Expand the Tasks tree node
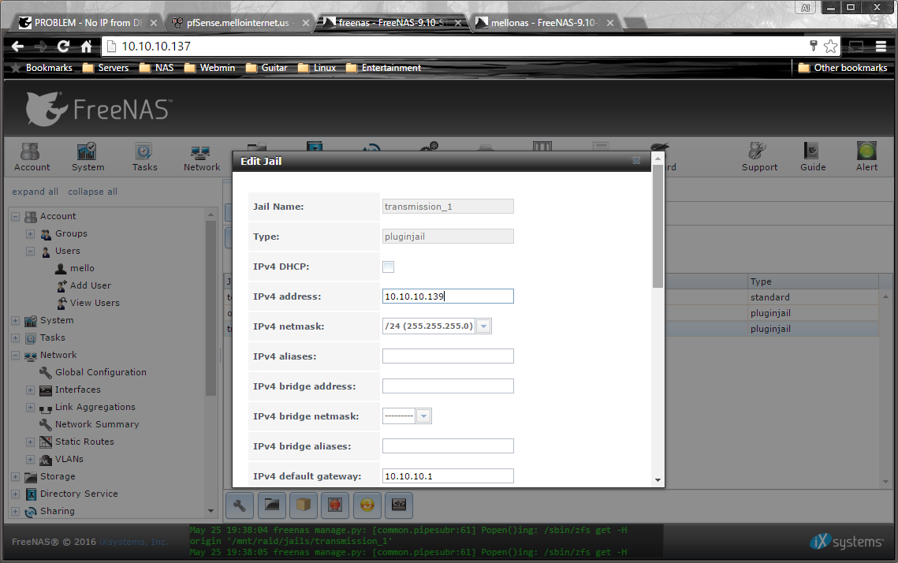Viewport: 898px width, 563px height. point(16,338)
